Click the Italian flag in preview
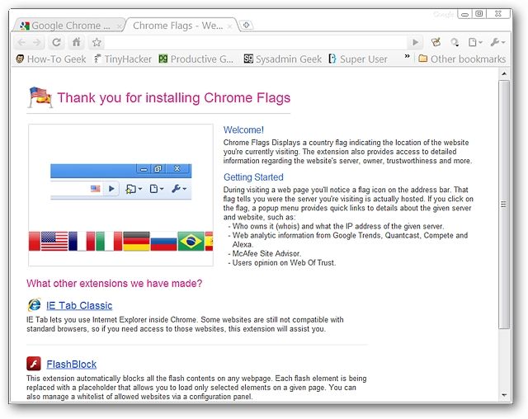The image size is (528, 419). (x=109, y=242)
